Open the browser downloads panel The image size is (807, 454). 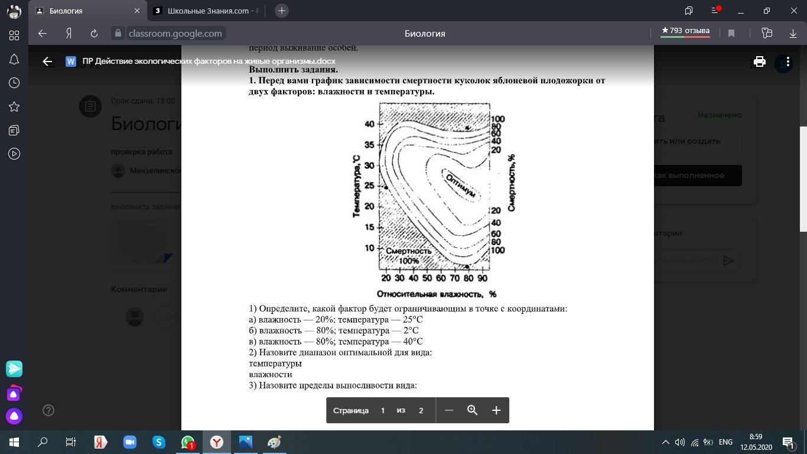[793, 34]
